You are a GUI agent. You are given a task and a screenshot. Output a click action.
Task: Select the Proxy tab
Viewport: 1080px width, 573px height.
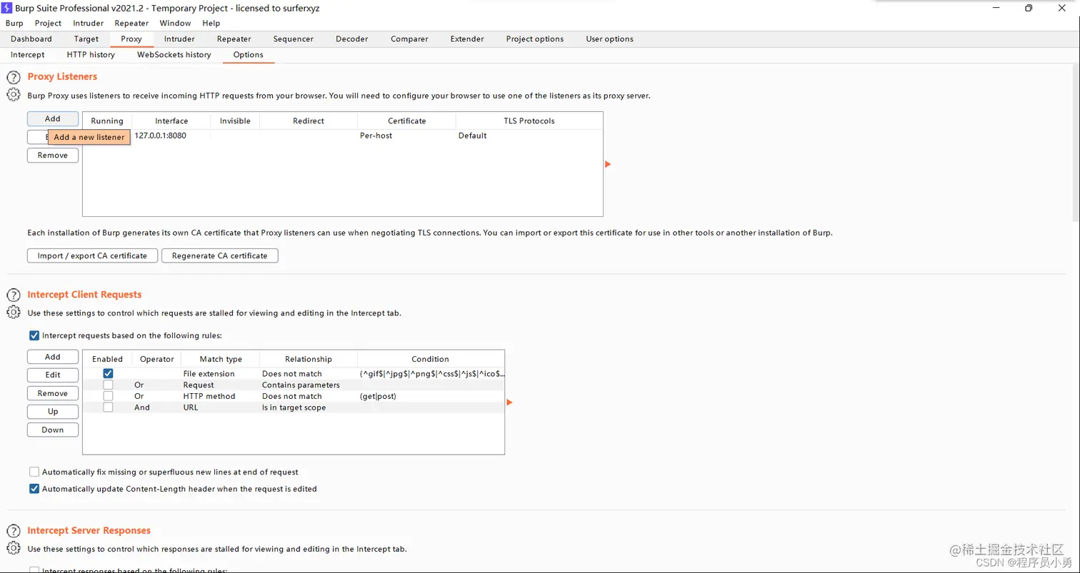131,39
